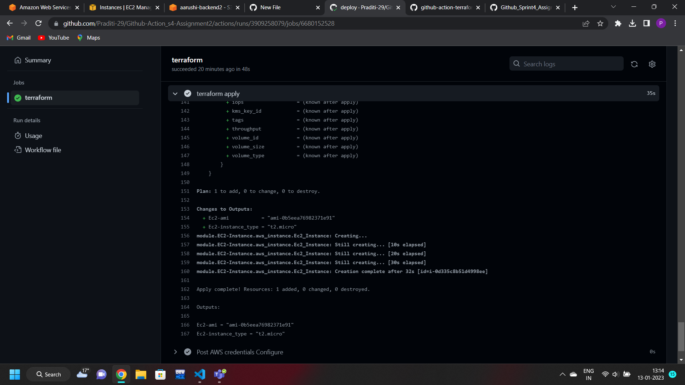Open the Workflow file from Run details

(42, 150)
